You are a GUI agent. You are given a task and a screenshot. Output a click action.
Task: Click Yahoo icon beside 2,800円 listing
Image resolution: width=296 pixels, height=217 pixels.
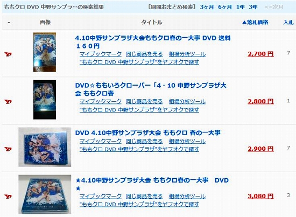(x=8, y=102)
